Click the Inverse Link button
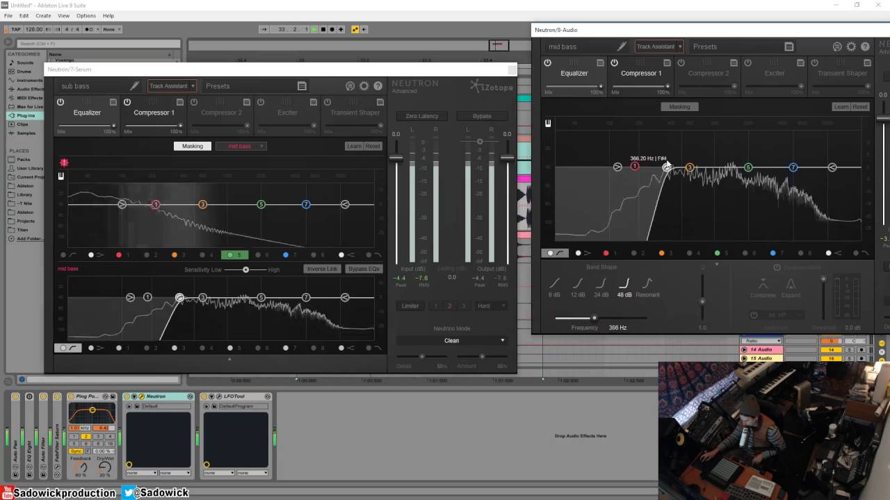 point(322,269)
